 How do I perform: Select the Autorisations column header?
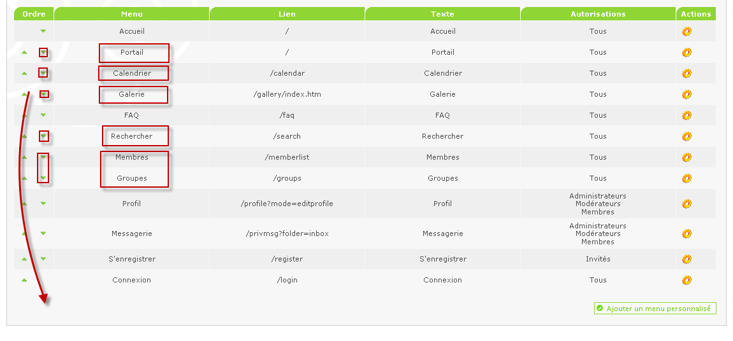coord(598,14)
